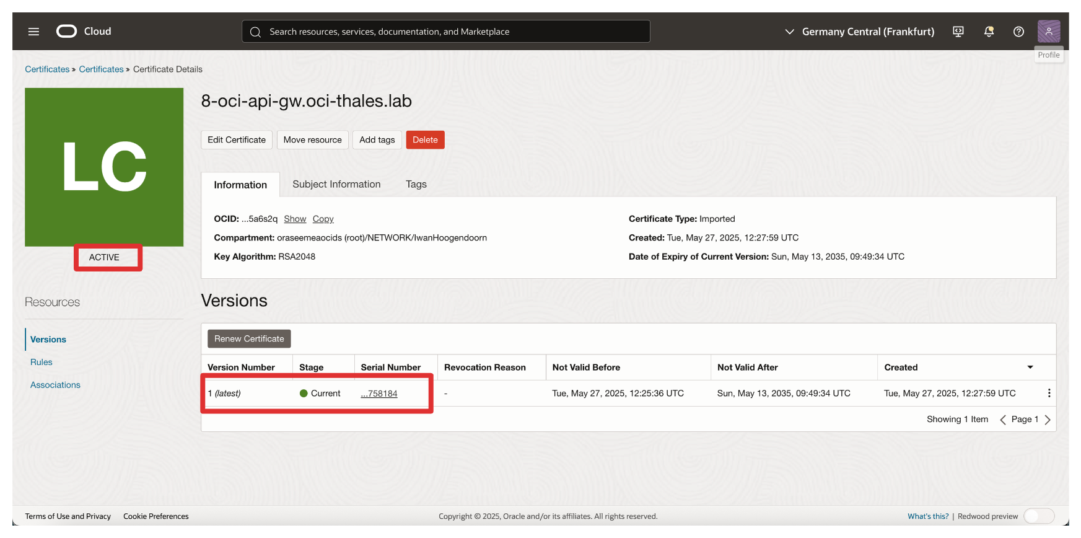Copy the certificate OCID
This screenshot has width=1081, height=538.
pyautogui.click(x=323, y=219)
